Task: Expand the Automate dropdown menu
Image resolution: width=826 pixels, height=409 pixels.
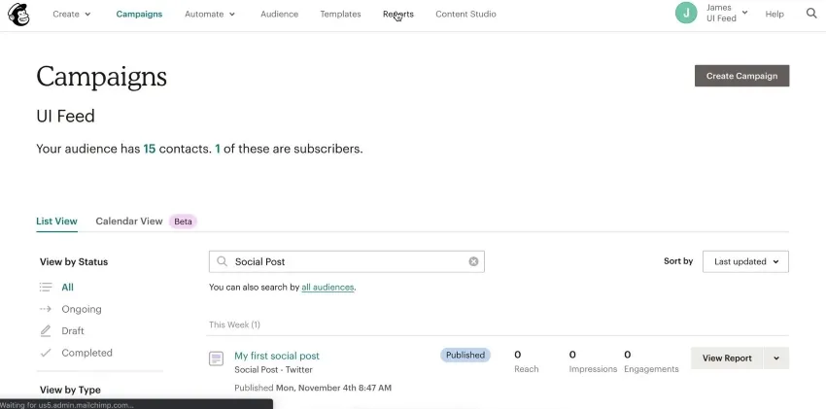Action: click(210, 15)
